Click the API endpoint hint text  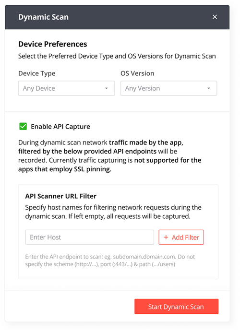110,261
